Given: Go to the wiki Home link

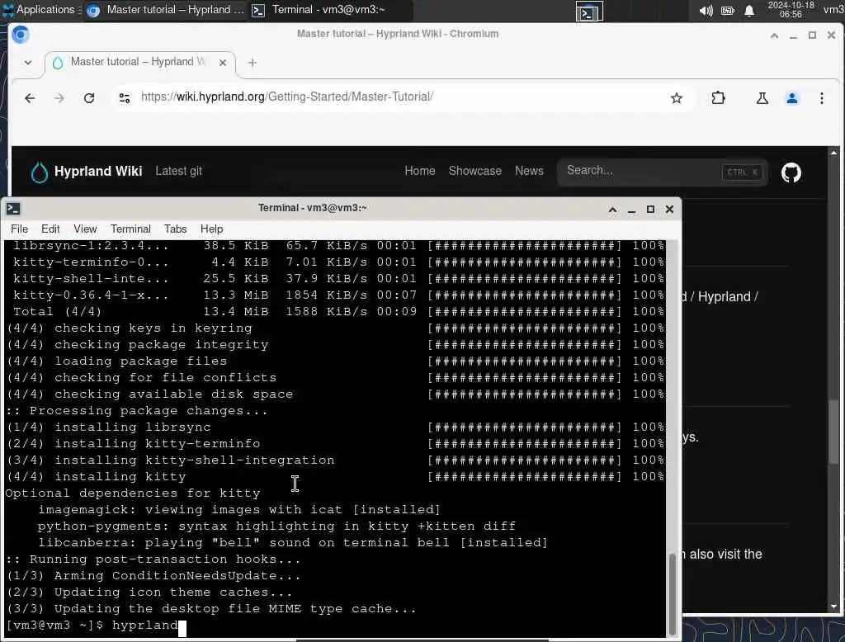Looking at the screenshot, I should [x=420, y=171].
